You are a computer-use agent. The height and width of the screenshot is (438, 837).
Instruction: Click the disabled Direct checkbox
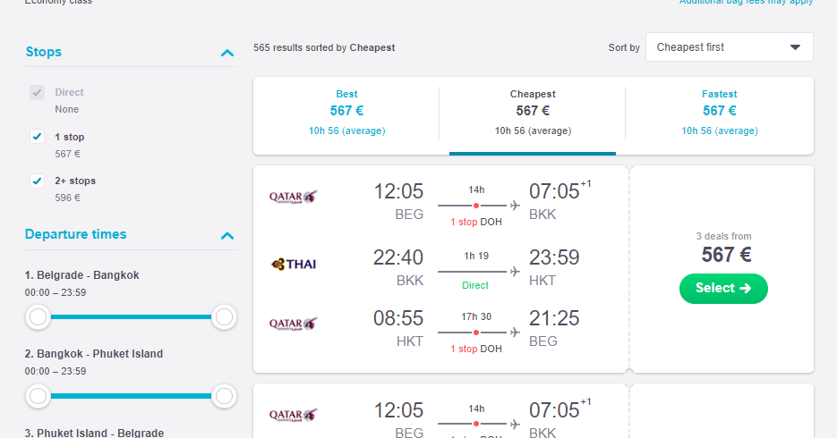click(x=37, y=92)
